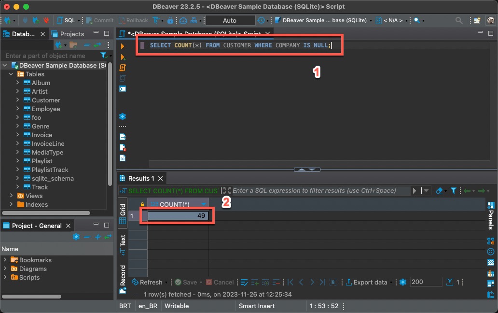This screenshot has height=313, width=498.
Task: Expand the Scripts folder
Action: (x=5, y=277)
